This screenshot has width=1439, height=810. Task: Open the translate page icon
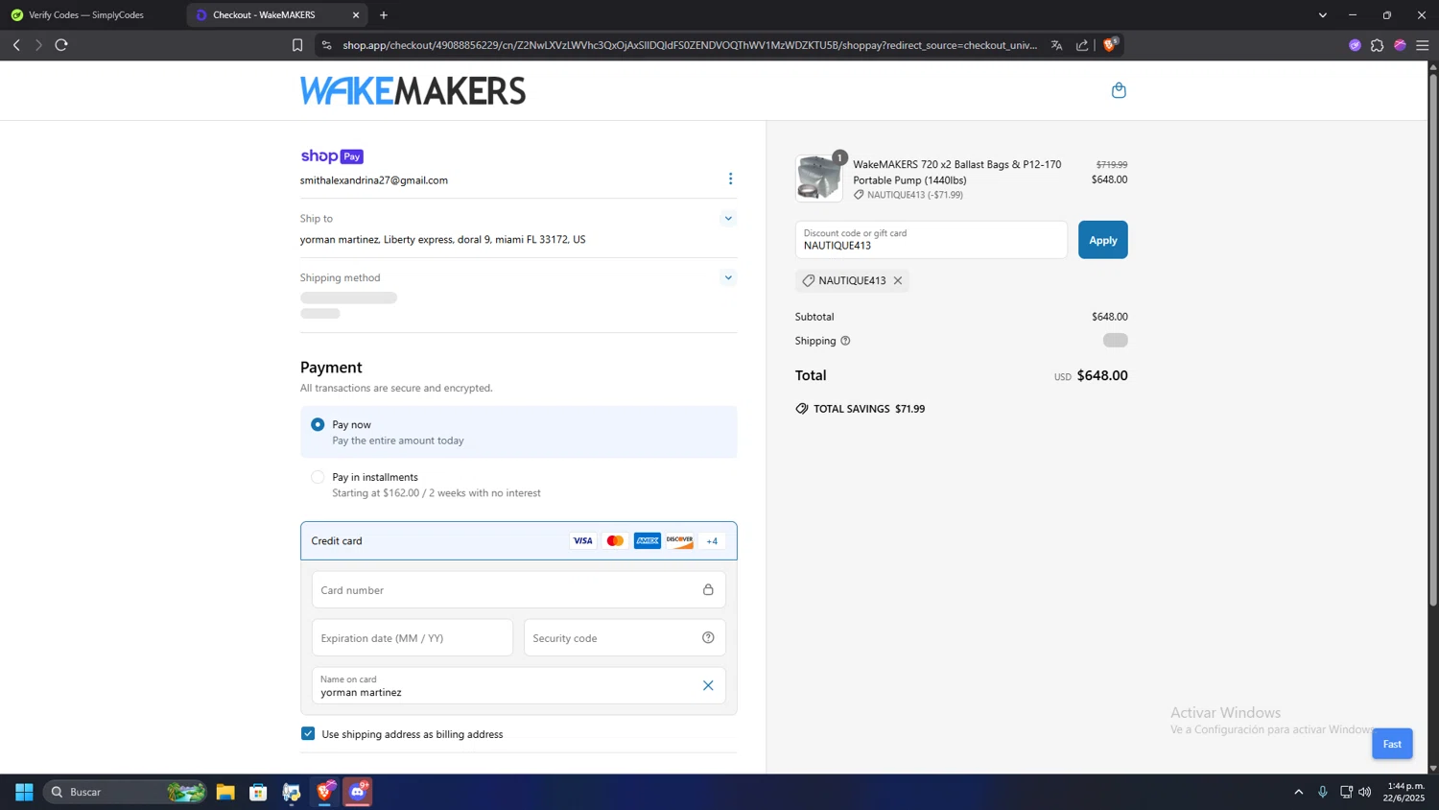[1056, 45]
